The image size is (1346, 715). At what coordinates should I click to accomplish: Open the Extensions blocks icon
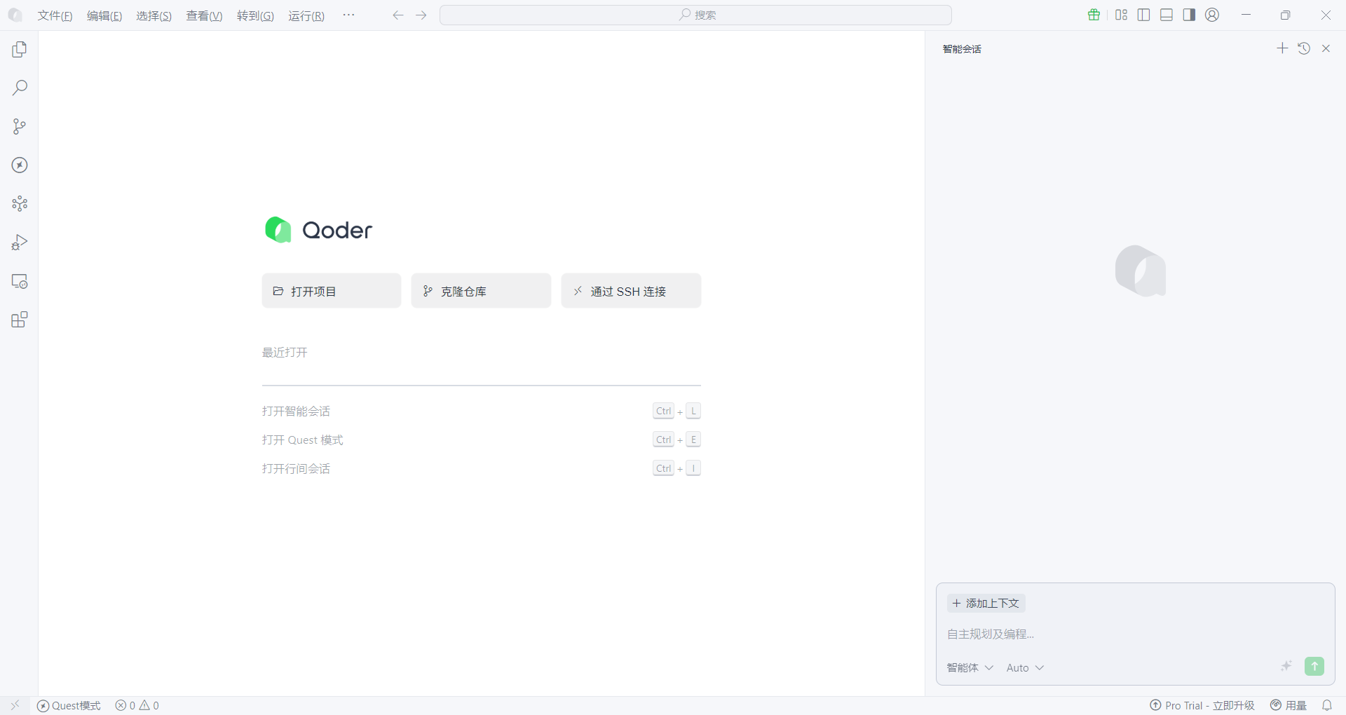click(20, 320)
